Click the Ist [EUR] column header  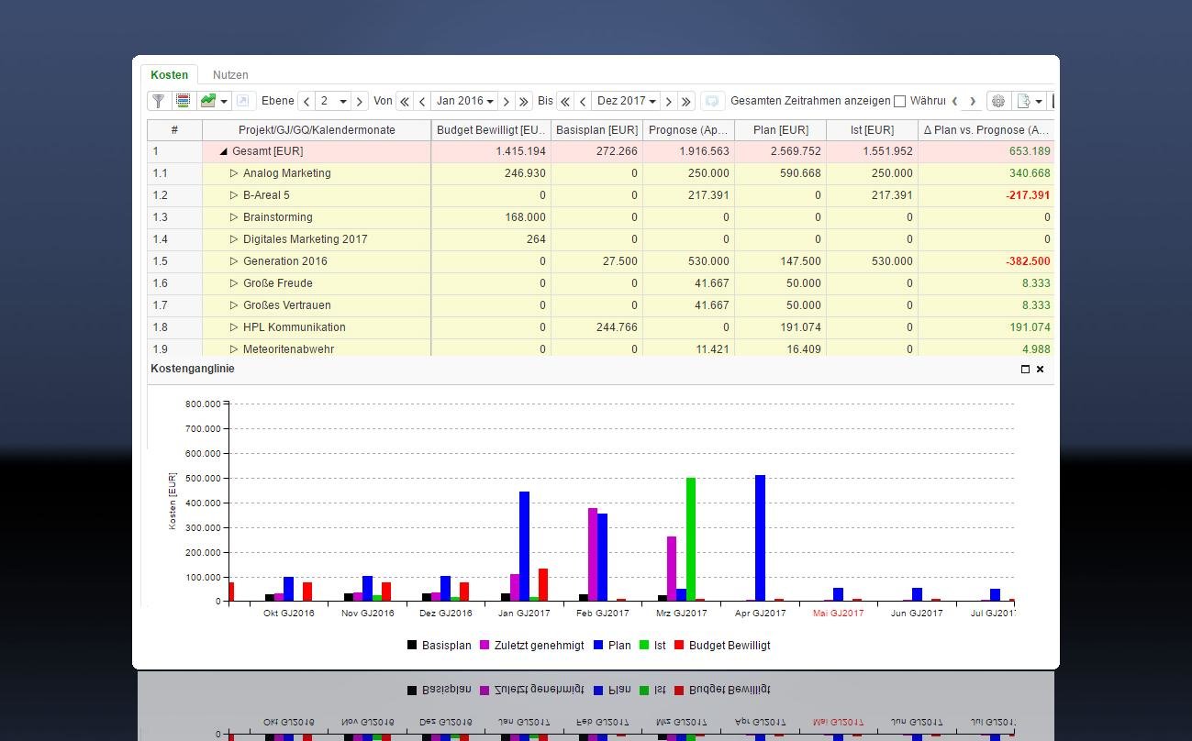[871, 130]
